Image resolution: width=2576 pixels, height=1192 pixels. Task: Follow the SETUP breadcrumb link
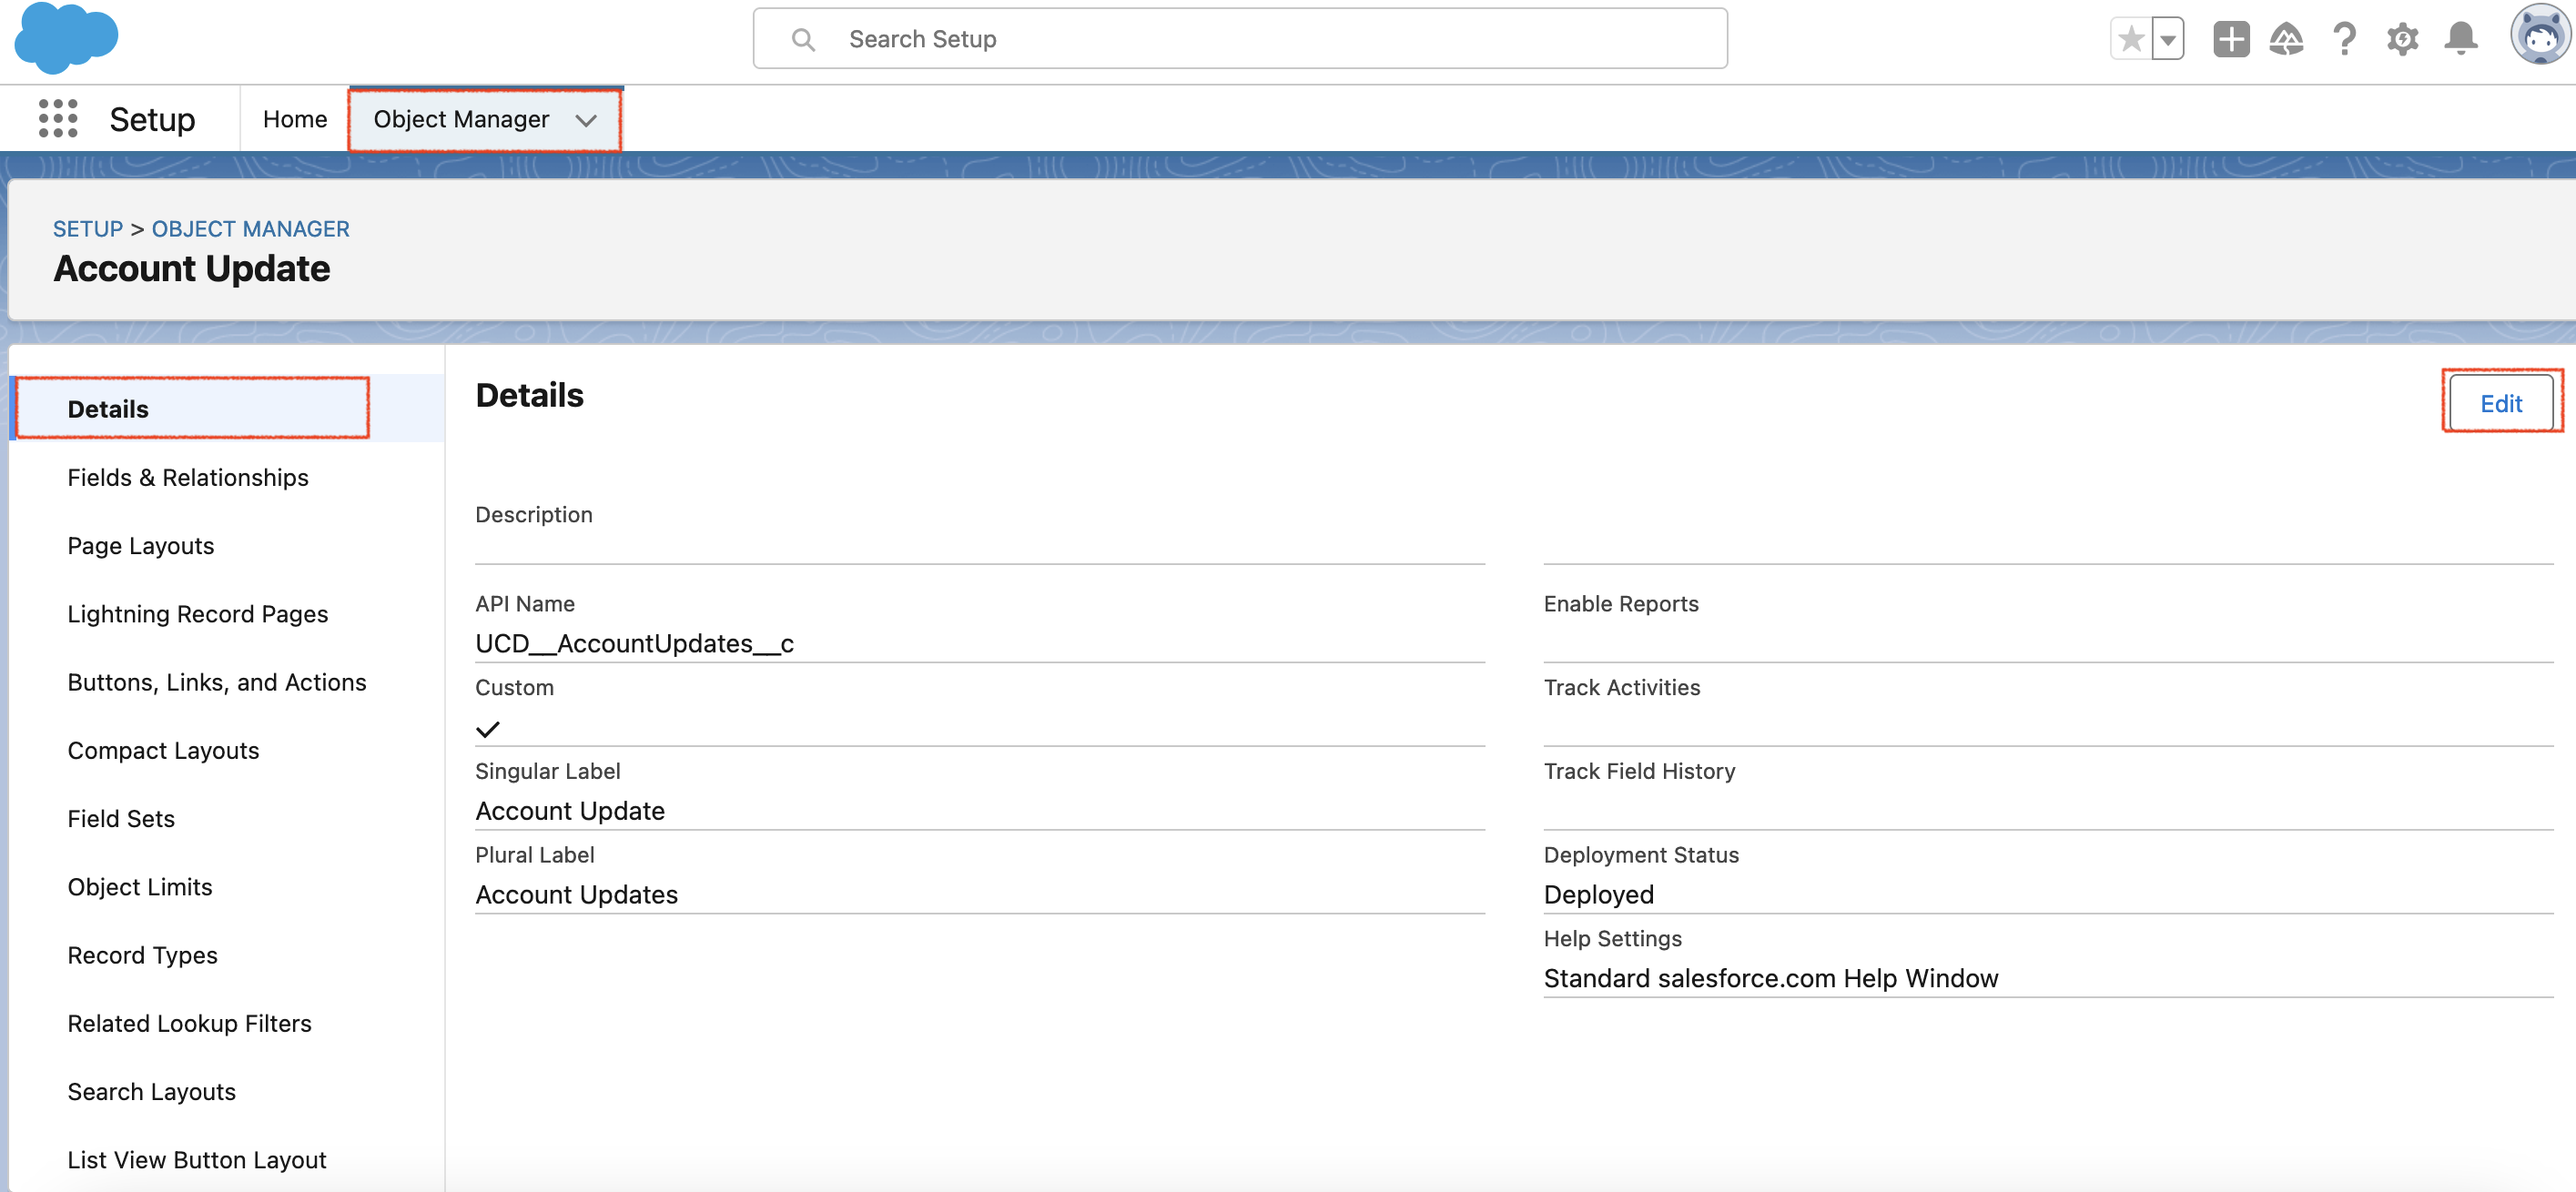87,228
